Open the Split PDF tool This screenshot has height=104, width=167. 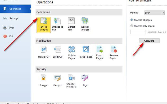point(58,52)
